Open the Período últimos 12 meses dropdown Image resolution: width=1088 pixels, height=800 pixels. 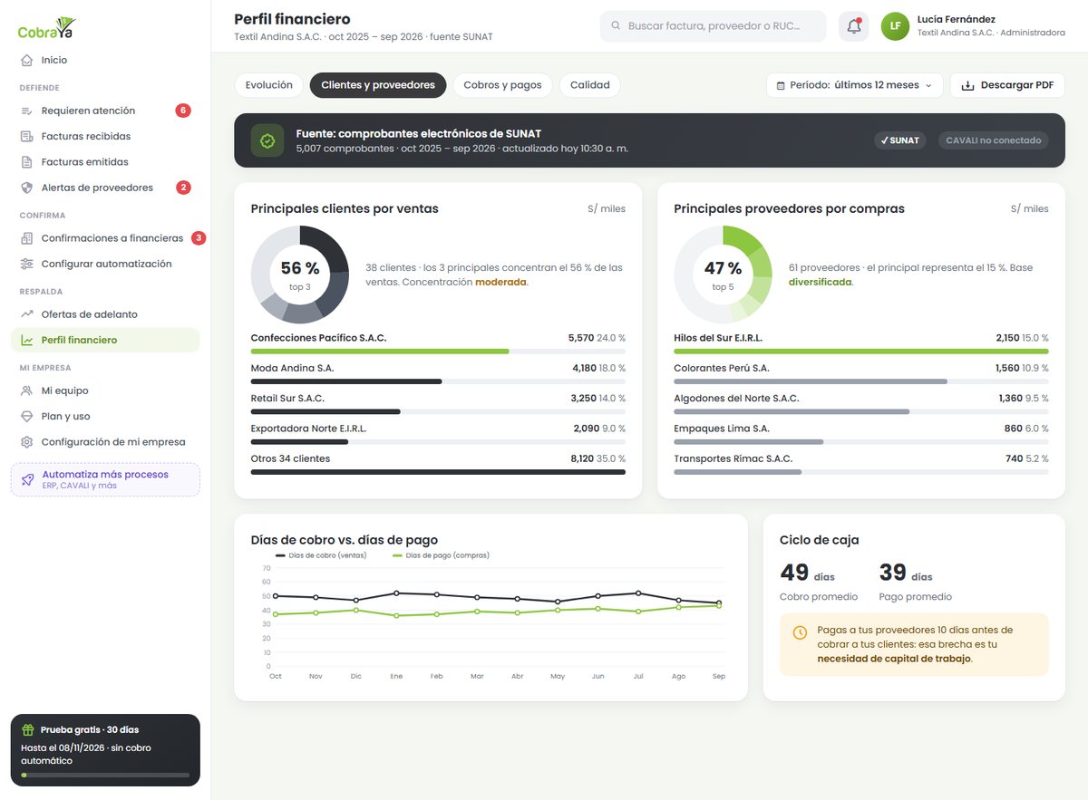pyautogui.click(x=855, y=85)
